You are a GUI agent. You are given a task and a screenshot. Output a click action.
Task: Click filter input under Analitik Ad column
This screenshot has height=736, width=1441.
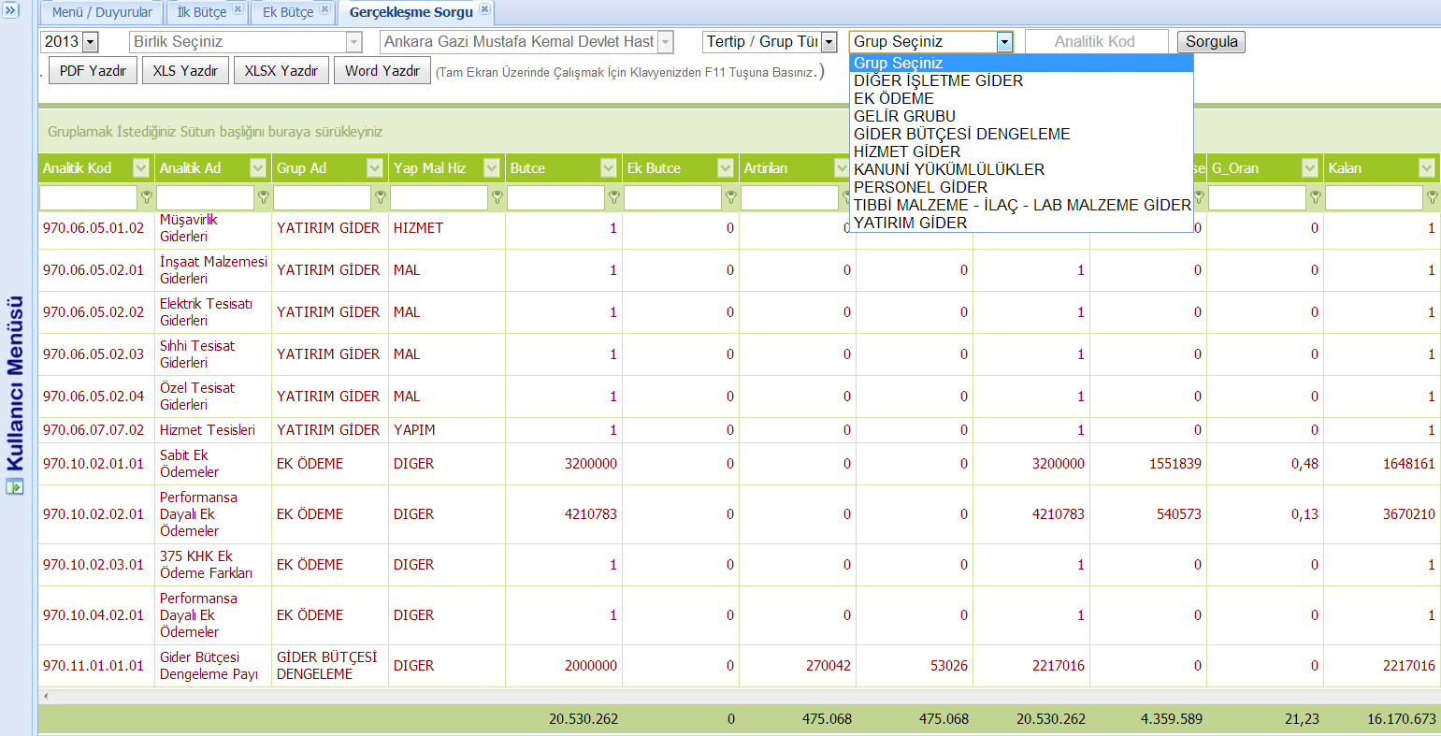point(206,197)
